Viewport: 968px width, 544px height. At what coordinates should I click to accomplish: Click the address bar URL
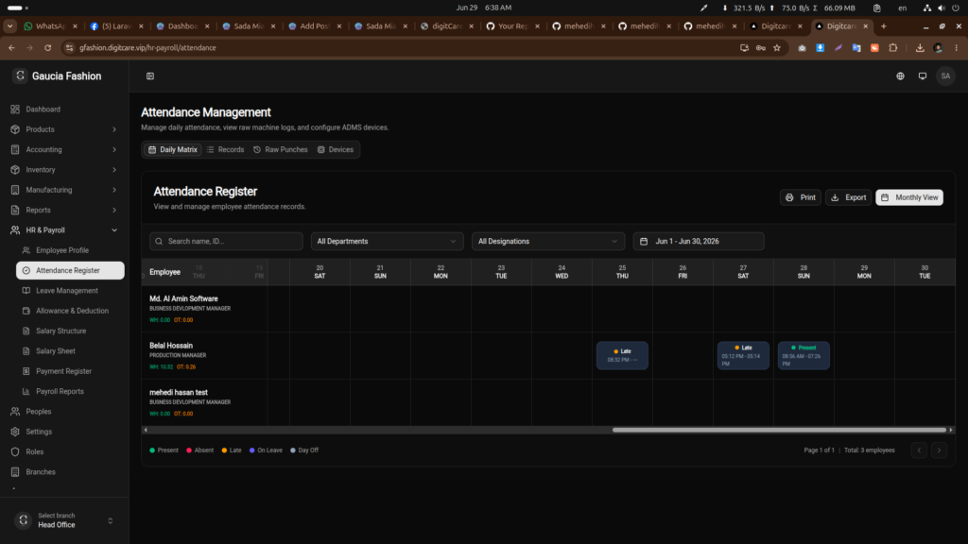[x=147, y=47]
